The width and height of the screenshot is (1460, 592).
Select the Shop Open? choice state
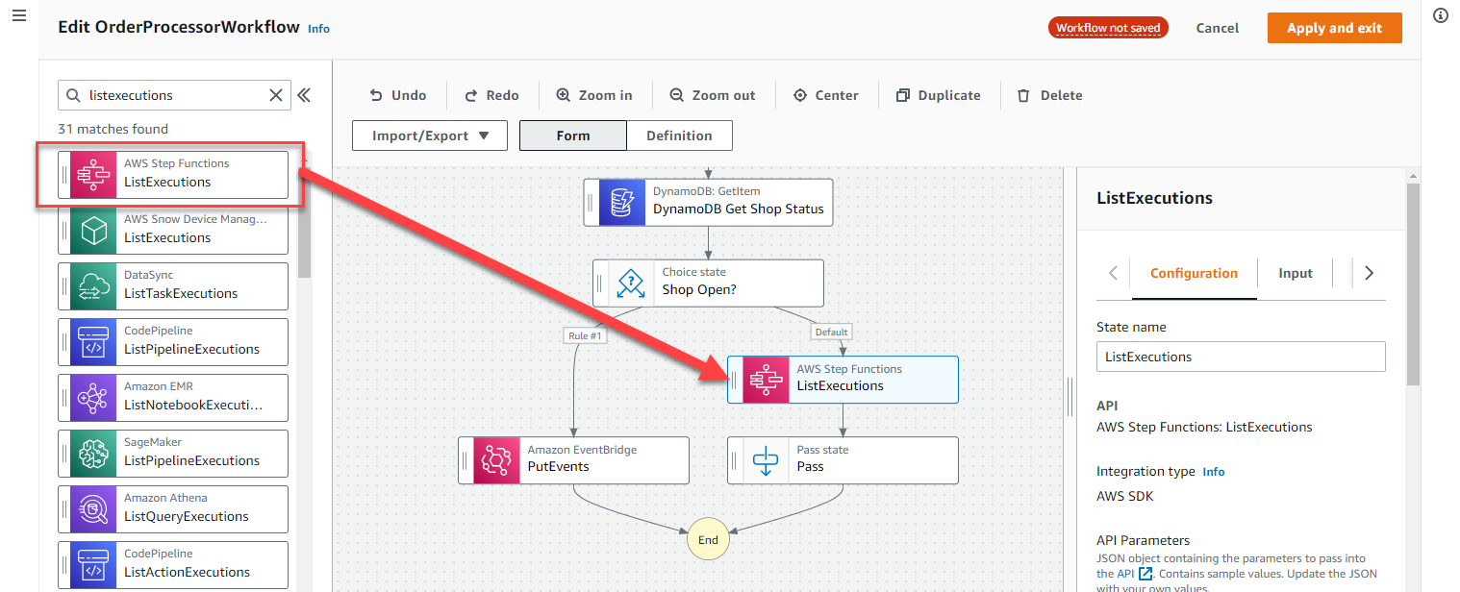(708, 283)
